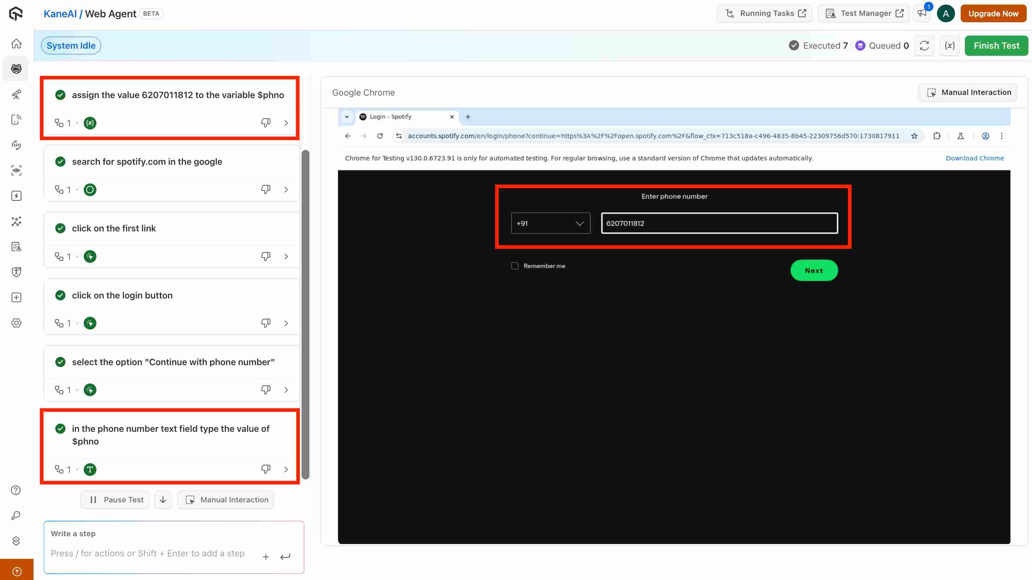Open Test Manager

tap(863, 14)
